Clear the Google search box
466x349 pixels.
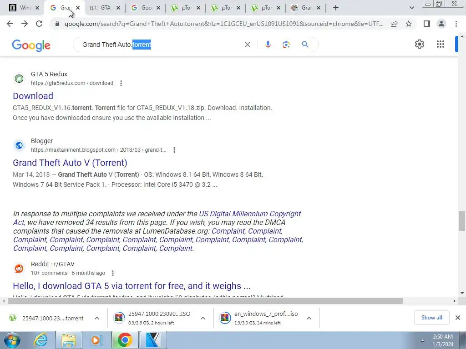[x=247, y=45]
